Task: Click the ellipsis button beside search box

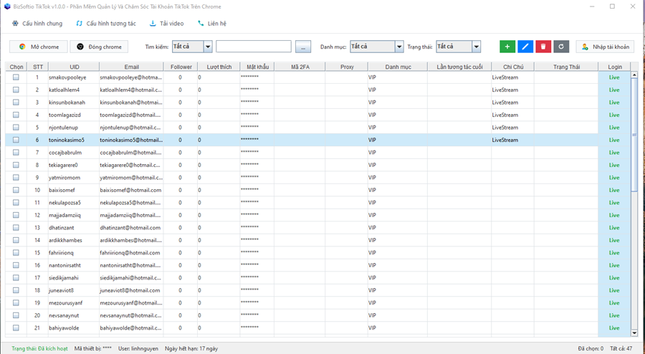Action: click(x=303, y=47)
